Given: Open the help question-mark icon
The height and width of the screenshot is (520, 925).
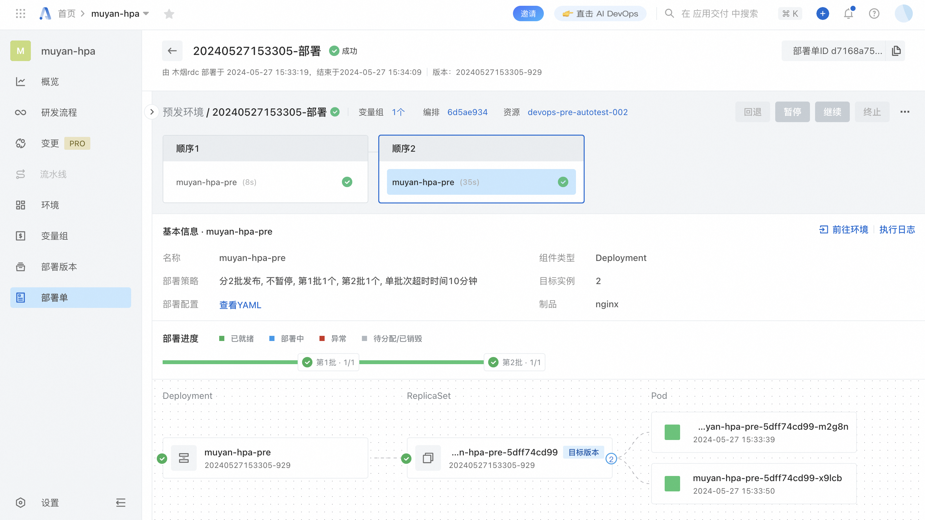Looking at the screenshot, I should pos(874,13).
